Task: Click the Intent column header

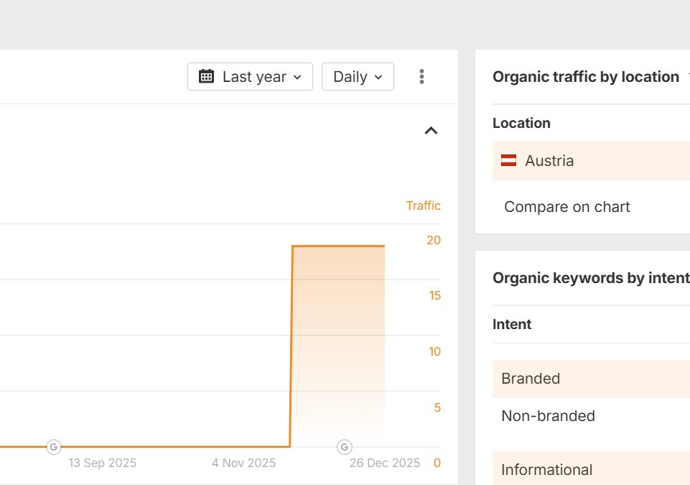Action: (512, 324)
